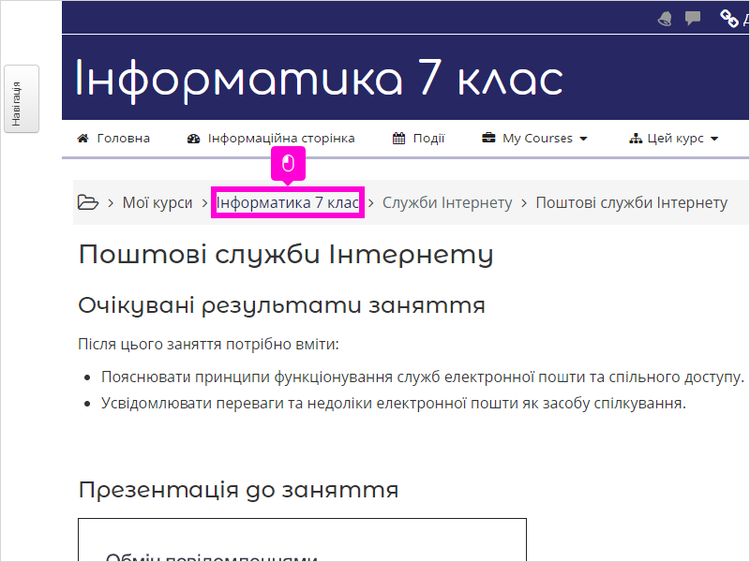Follow the Служби Інтернету breadcrumb link

point(447,202)
